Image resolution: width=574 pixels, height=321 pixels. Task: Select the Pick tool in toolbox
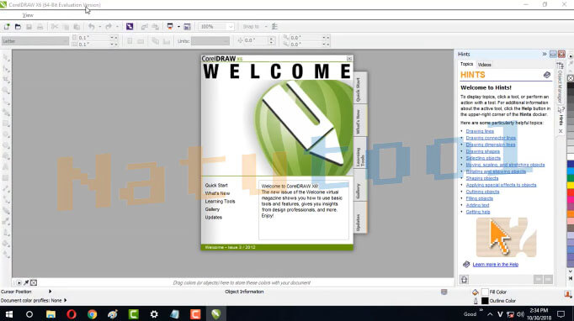click(6, 58)
